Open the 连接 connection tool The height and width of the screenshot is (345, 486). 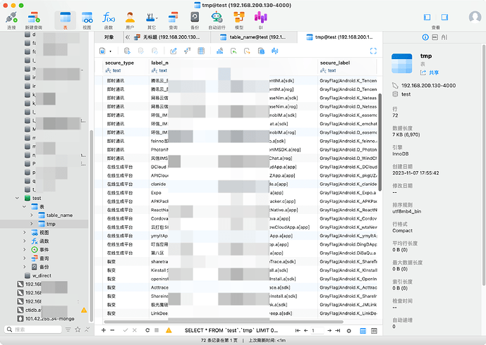pos(11,20)
